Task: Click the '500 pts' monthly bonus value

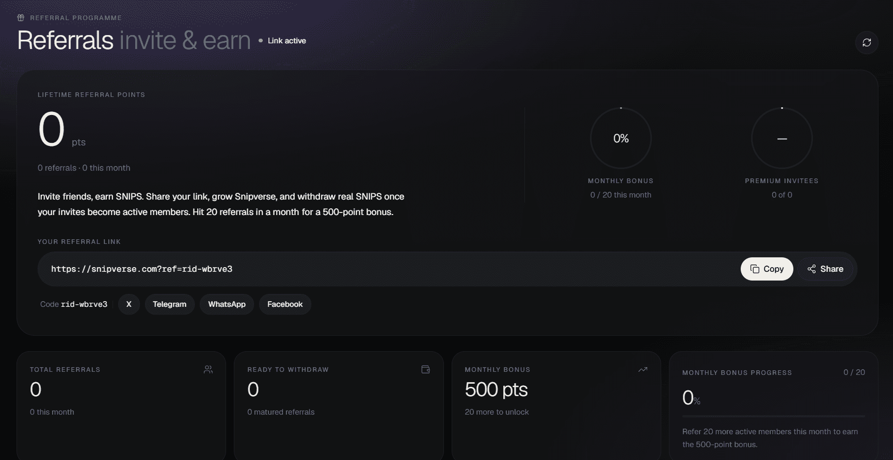Action: [496, 389]
